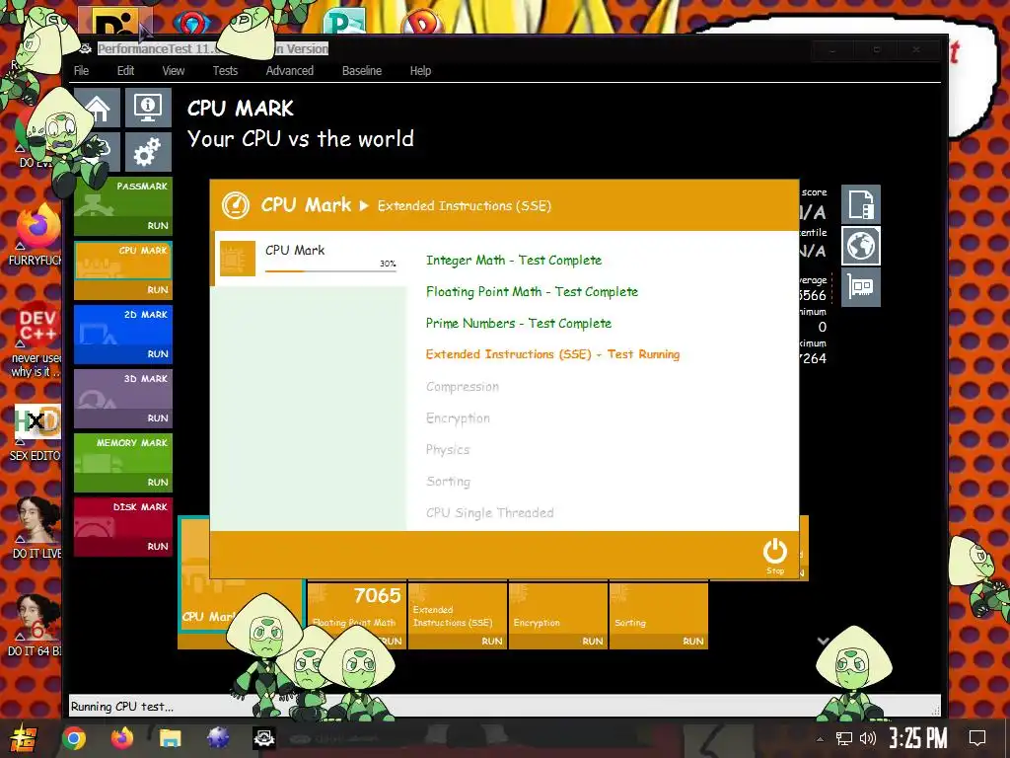Click 'Extended Instructions (SSE)' in dialog header breadcrumb
1010x758 pixels.
pos(465,206)
